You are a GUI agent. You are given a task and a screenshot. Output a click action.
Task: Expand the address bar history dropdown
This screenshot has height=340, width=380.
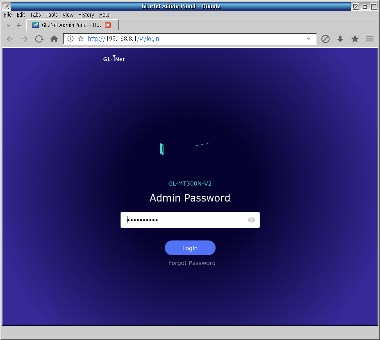click(x=309, y=39)
